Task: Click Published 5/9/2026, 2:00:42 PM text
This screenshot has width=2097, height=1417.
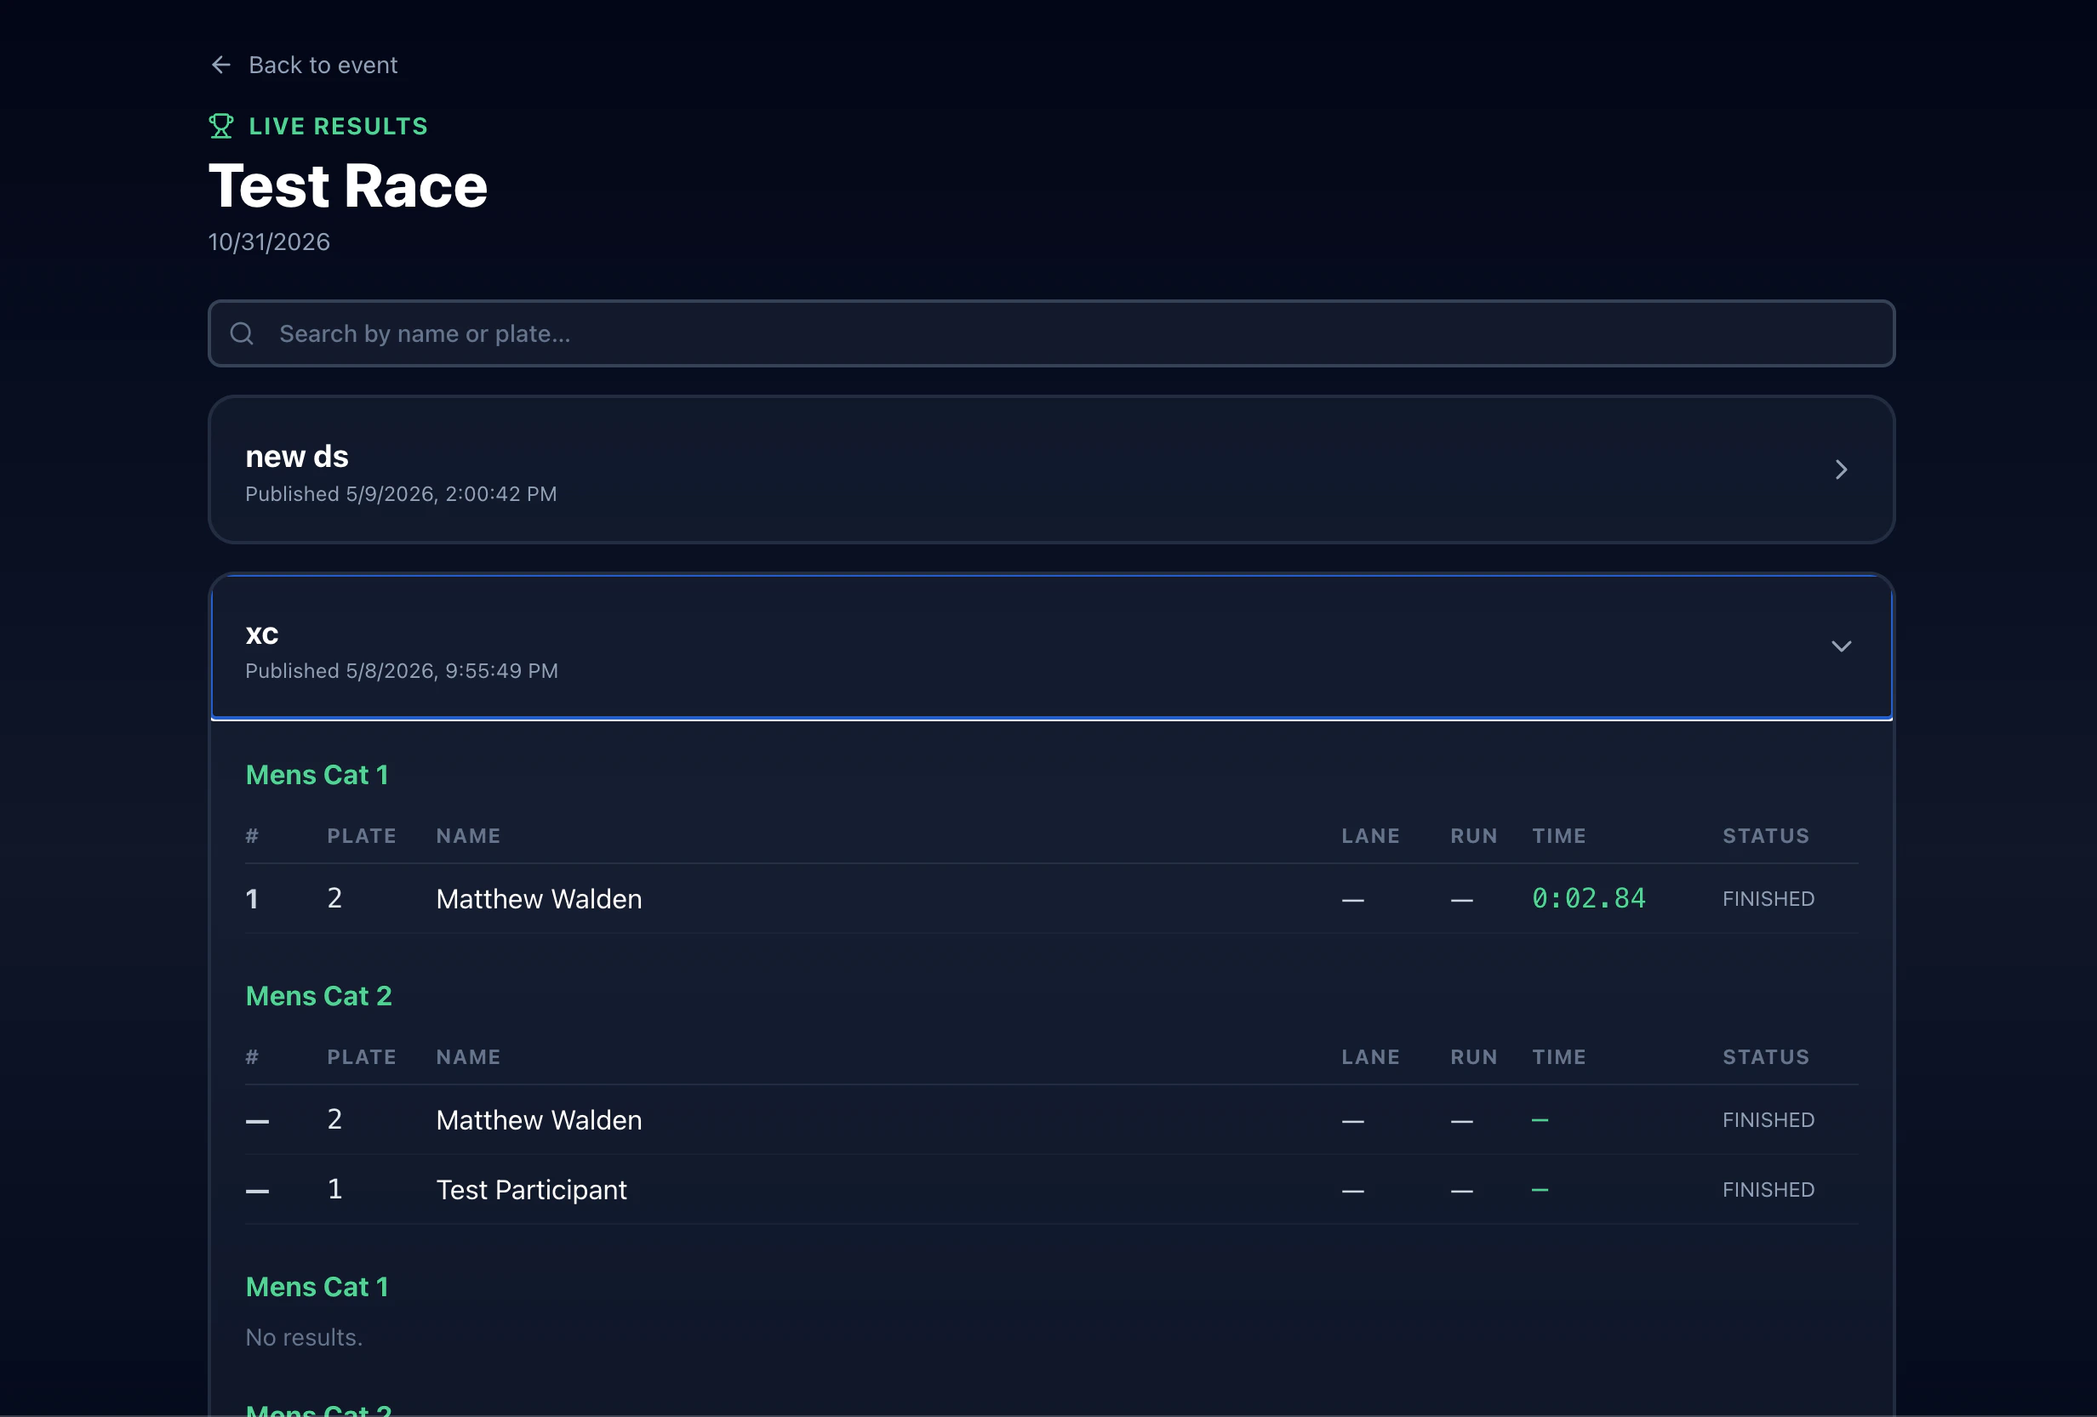Action: (401, 494)
